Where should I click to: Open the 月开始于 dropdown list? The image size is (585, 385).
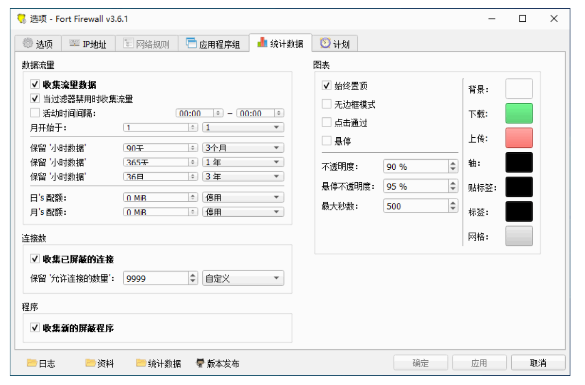coord(243,128)
